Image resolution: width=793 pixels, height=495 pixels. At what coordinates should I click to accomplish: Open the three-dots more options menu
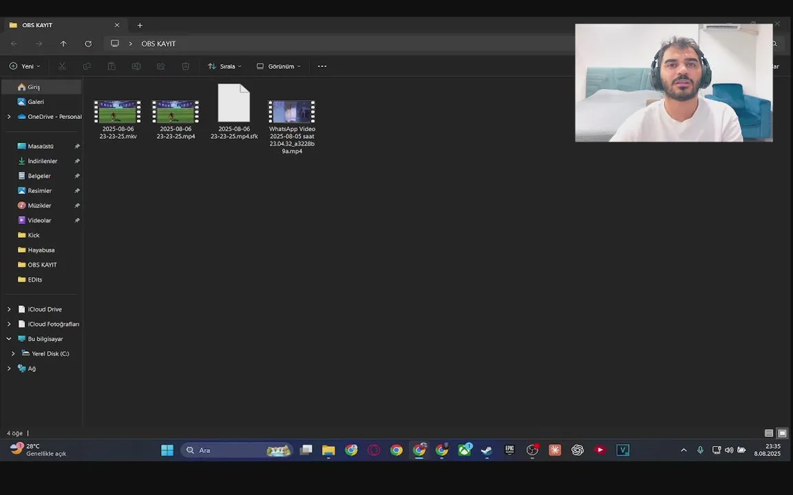point(321,66)
